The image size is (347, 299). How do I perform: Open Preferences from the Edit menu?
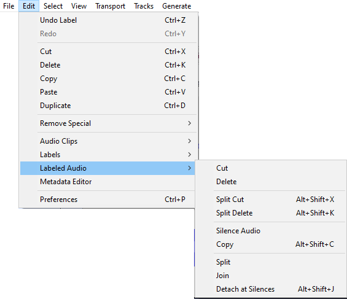[x=107, y=200]
